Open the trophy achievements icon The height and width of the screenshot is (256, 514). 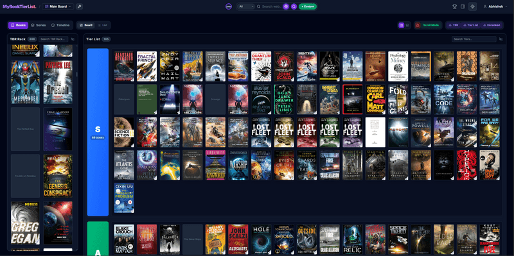coord(454,6)
